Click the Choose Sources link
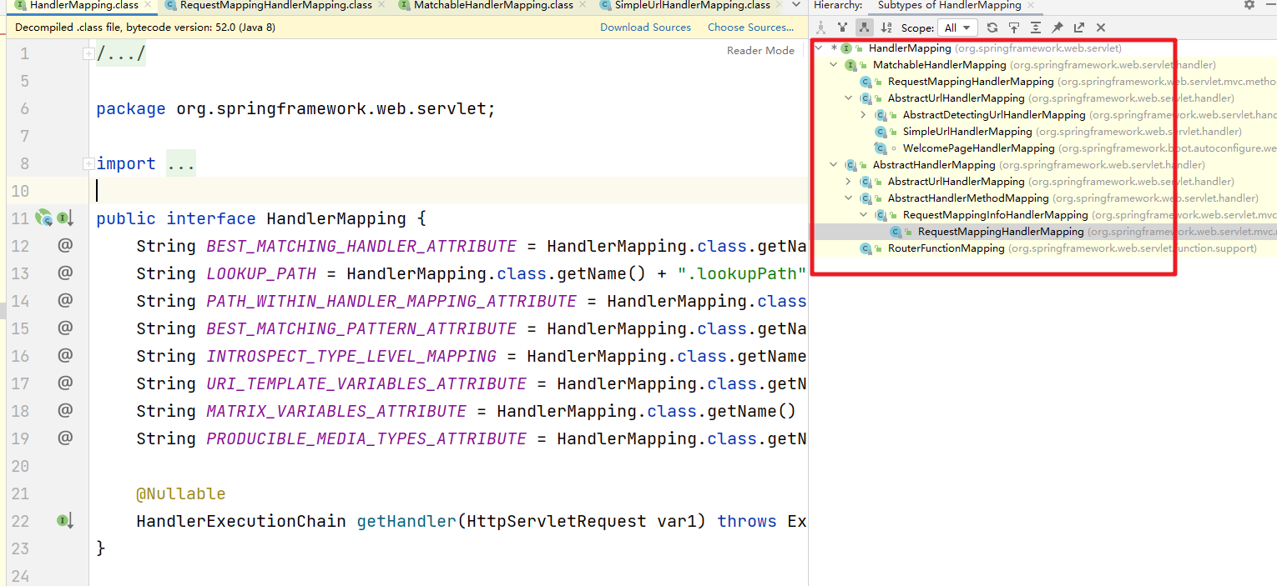Viewport: 1277px width, 586px height. 750,28
